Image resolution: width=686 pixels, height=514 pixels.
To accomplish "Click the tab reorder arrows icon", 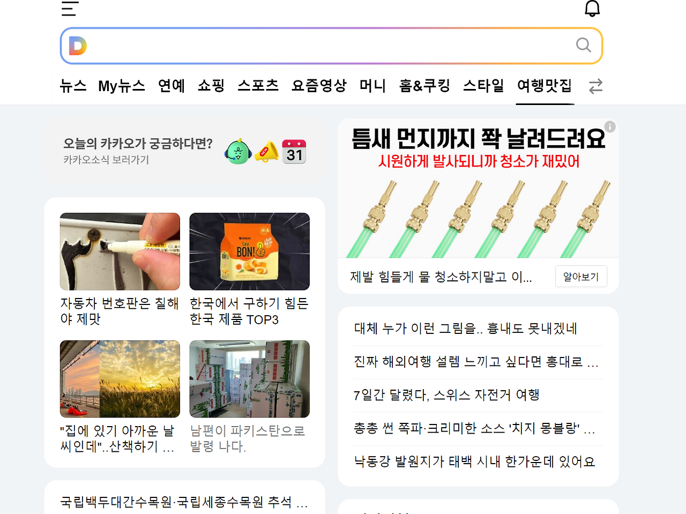I will click(595, 86).
